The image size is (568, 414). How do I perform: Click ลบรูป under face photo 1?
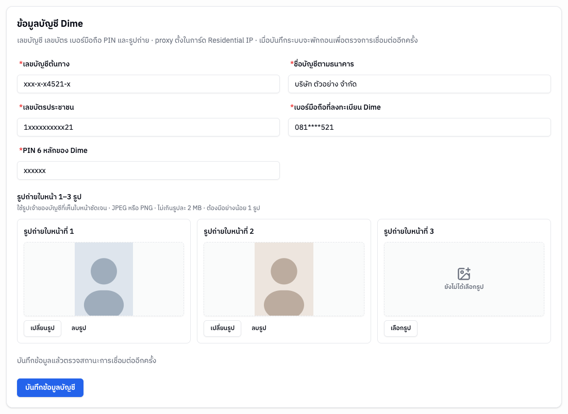(79, 328)
